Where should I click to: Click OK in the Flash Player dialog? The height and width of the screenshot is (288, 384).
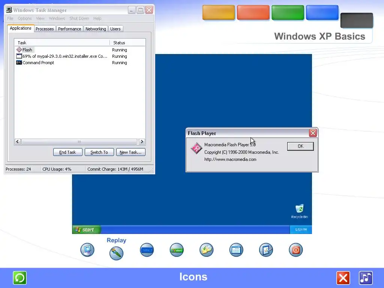pyautogui.click(x=300, y=146)
